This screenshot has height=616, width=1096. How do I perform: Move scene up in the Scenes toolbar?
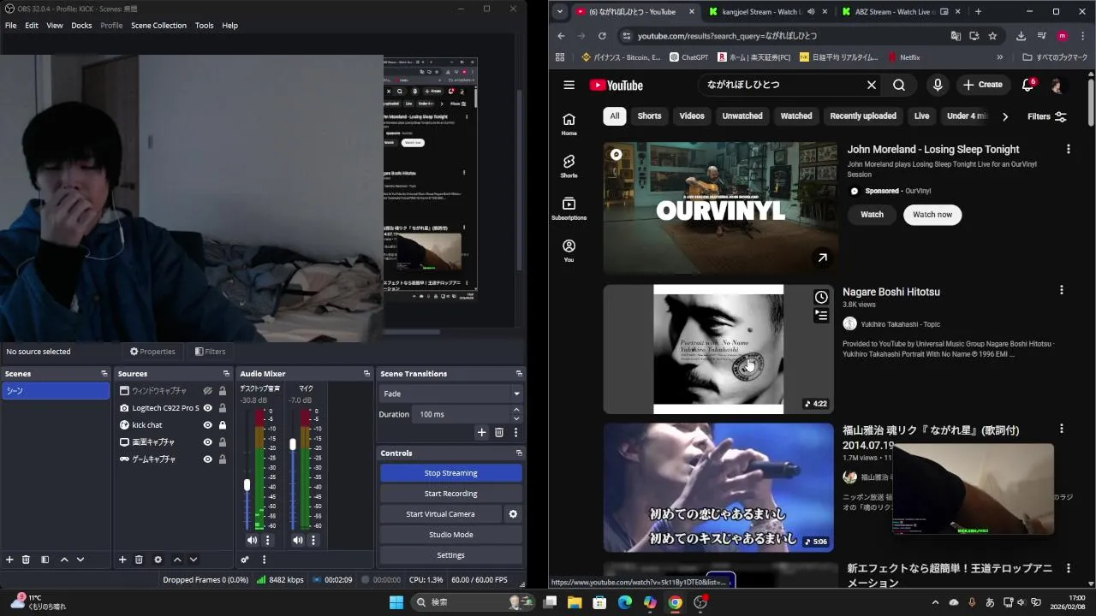click(x=64, y=560)
